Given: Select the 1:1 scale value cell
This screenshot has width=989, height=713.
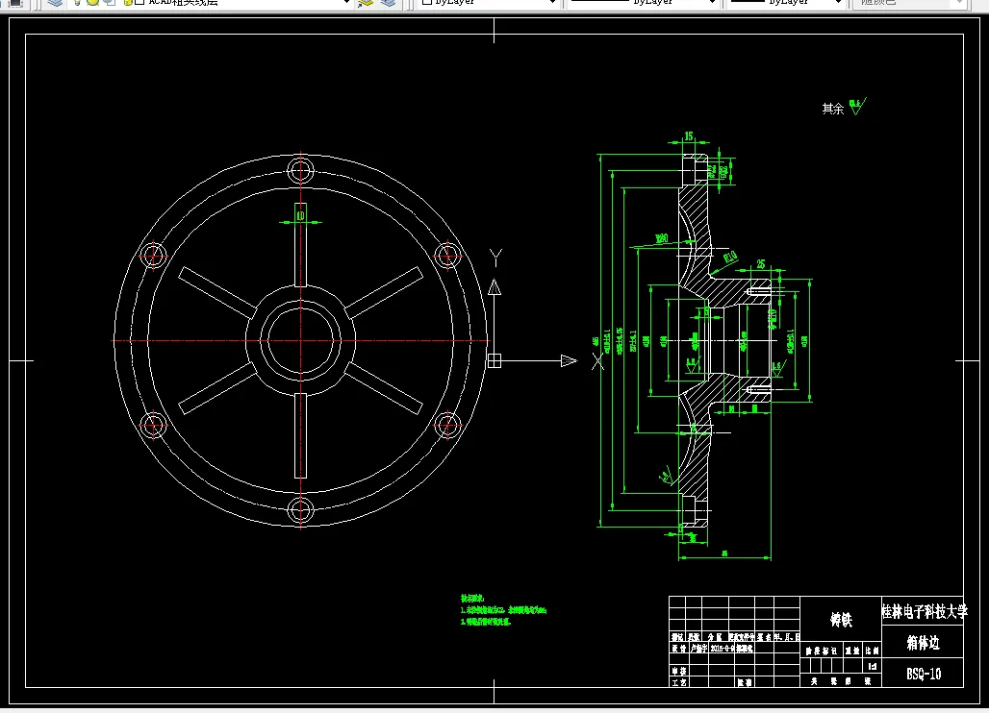Looking at the screenshot, I should tap(873, 666).
